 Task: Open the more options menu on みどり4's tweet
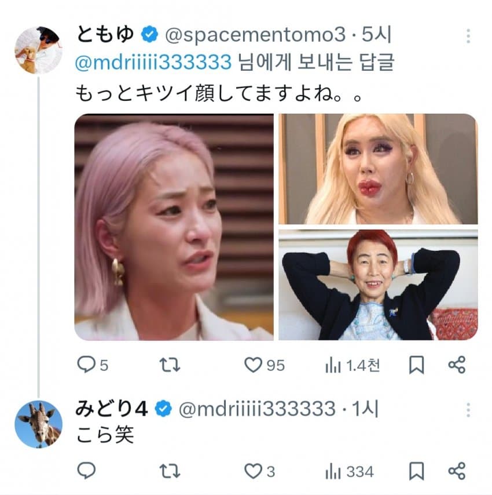tap(468, 410)
